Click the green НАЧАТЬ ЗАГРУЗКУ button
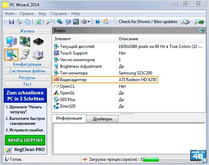209x165 pixels. (x=25, y=140)
